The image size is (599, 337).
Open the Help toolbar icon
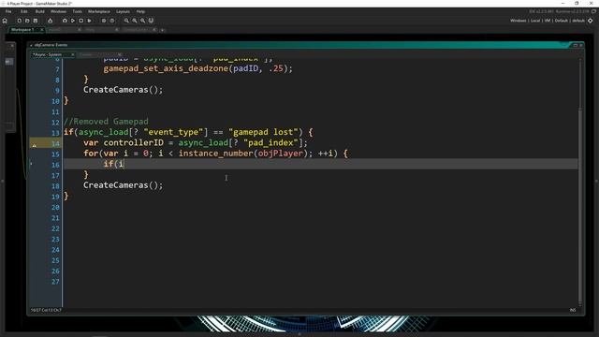click(112, 21)
